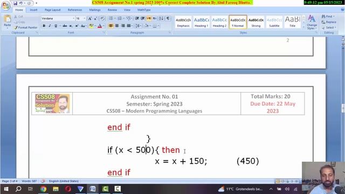The image size is (345, 194).
Task: Open Task View on the taskbar
Action: (x=30, y=189)
